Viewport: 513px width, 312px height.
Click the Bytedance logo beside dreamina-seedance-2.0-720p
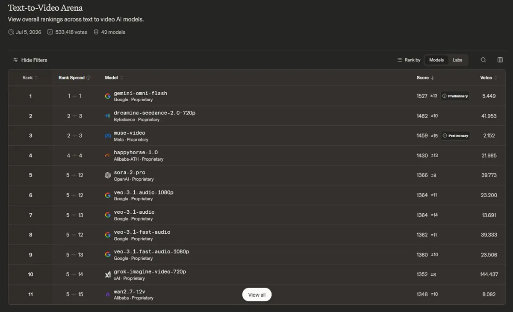tap(108, 116)
